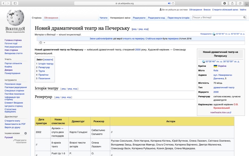Open the Внесок link
The height and width of the screenshot is (156, 249).
click(207, 10)
